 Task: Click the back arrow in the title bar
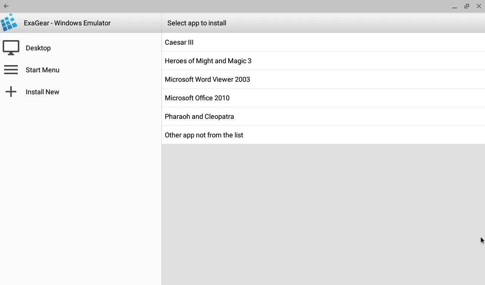click(6, 6)
